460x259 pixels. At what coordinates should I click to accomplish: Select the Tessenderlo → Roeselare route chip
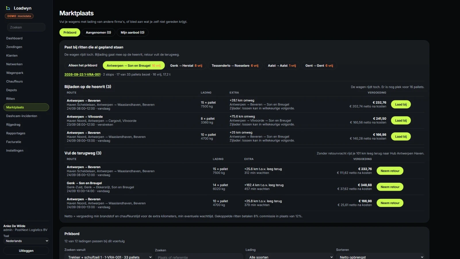tap(235, 66)
